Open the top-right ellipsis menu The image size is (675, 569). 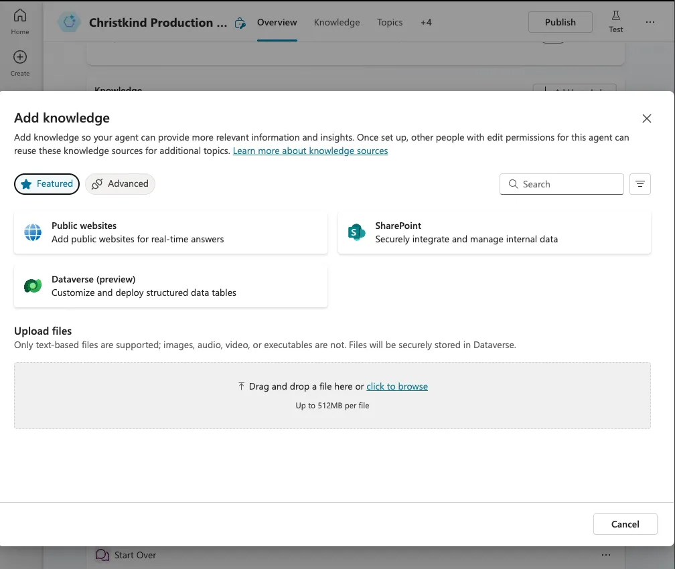pyautogui.click(x=650, y=22)
